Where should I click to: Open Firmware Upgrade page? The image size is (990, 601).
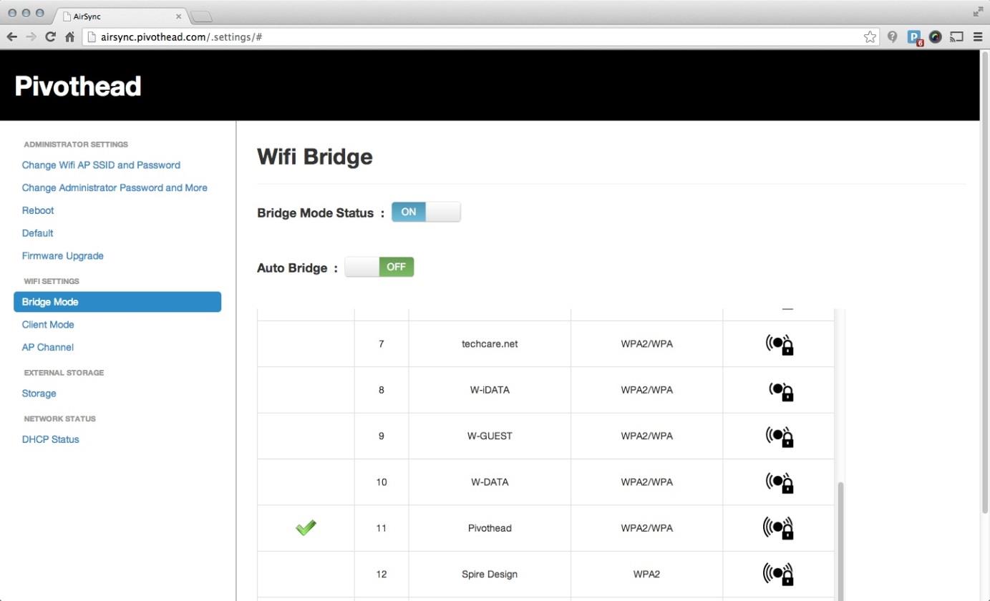tap(63, 256)
